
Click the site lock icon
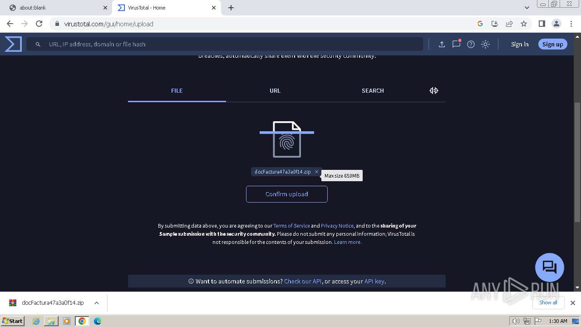pos(57,24)
